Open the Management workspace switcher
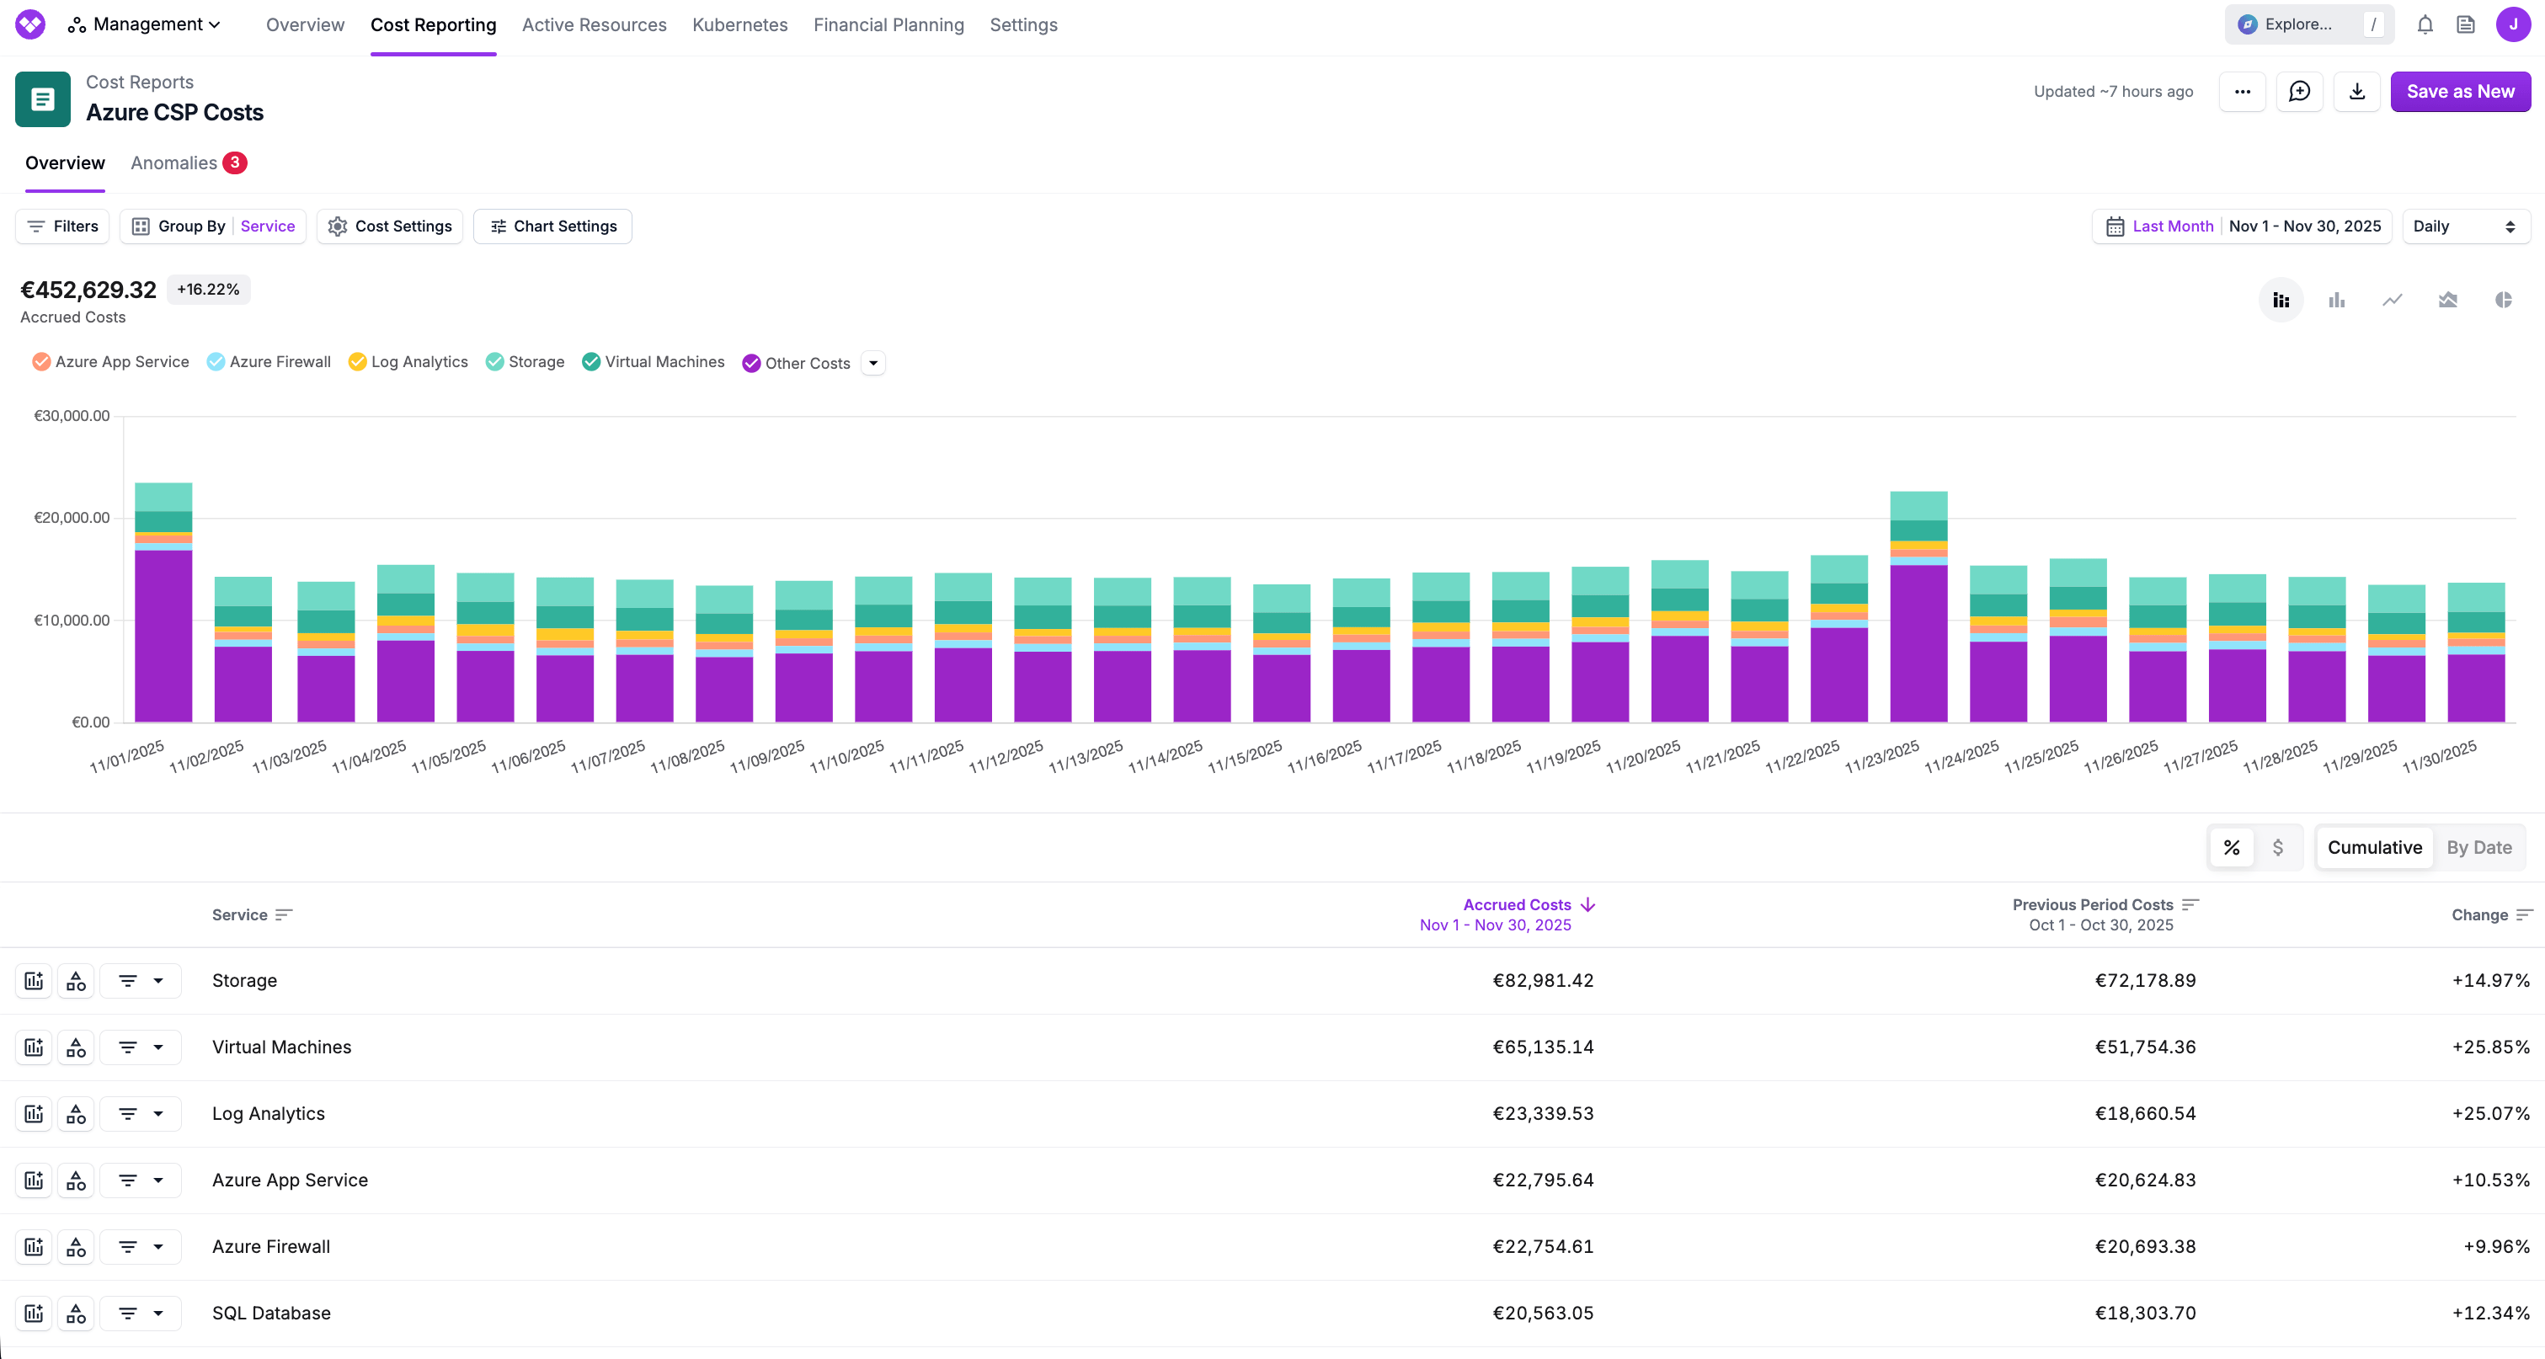 (x=144, y=24)
